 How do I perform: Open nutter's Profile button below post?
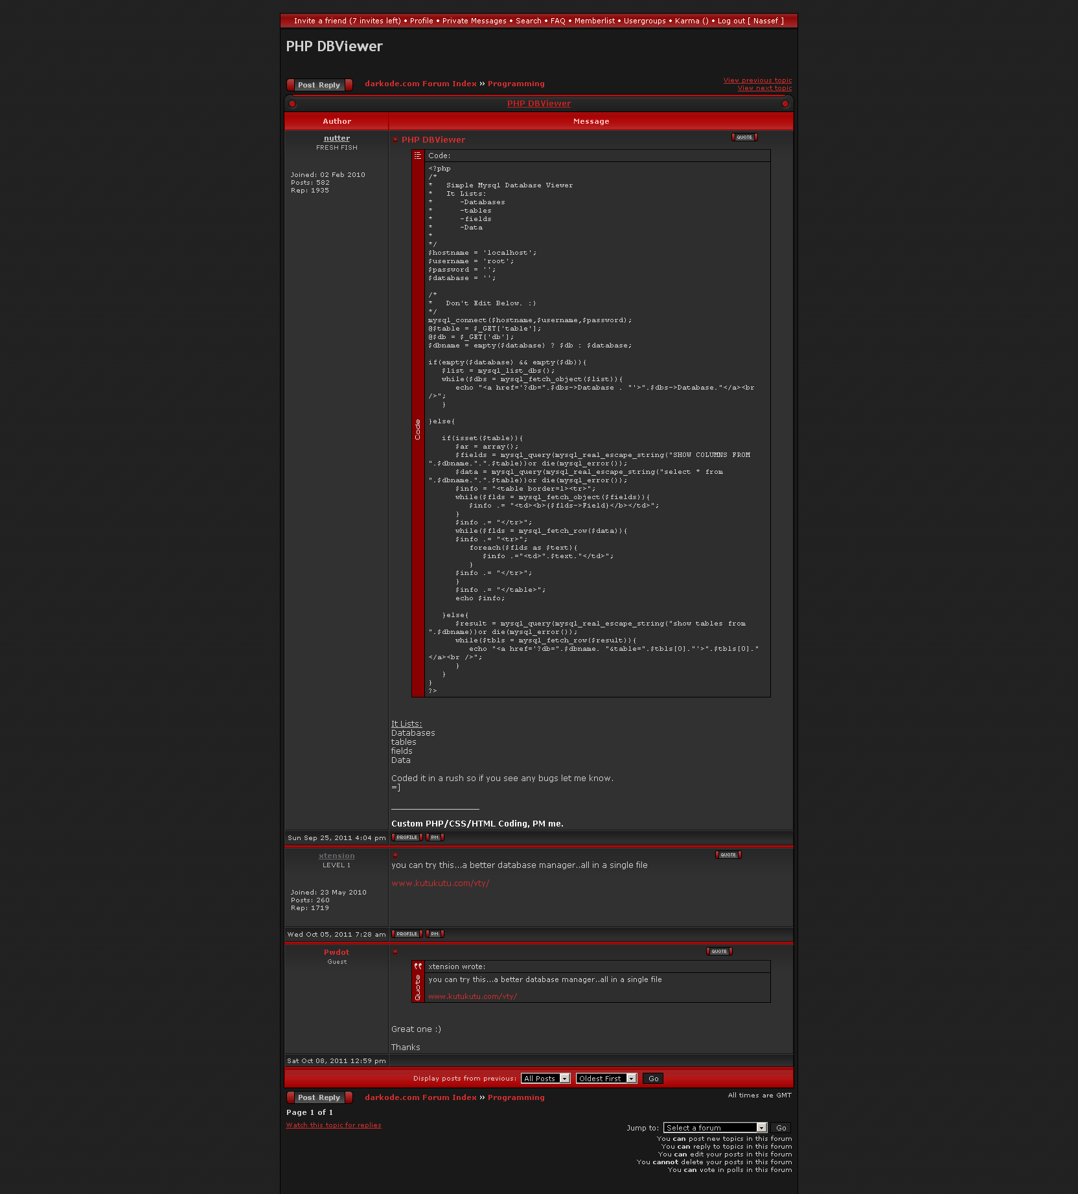pos(407,837)
